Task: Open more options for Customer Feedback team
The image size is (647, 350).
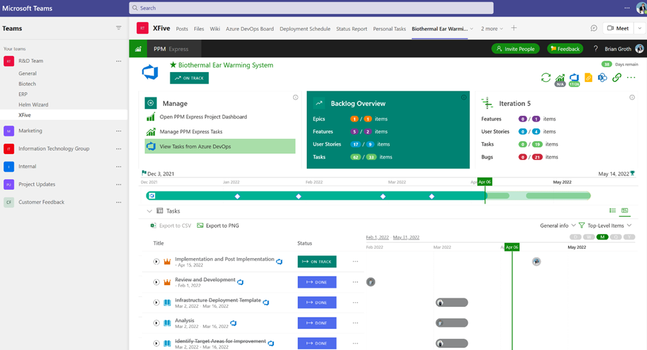Action: coord(119,202)
